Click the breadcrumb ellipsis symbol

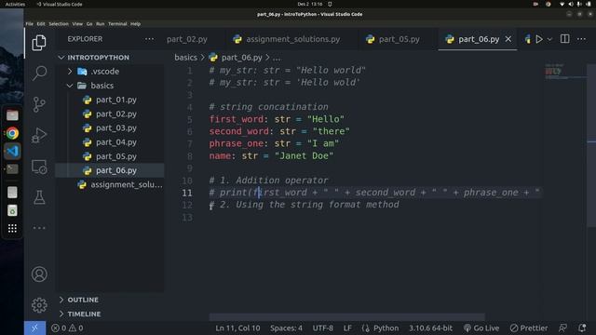(277, 58)
